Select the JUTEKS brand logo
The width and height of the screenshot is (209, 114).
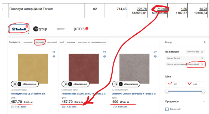(x=81, y=29)
